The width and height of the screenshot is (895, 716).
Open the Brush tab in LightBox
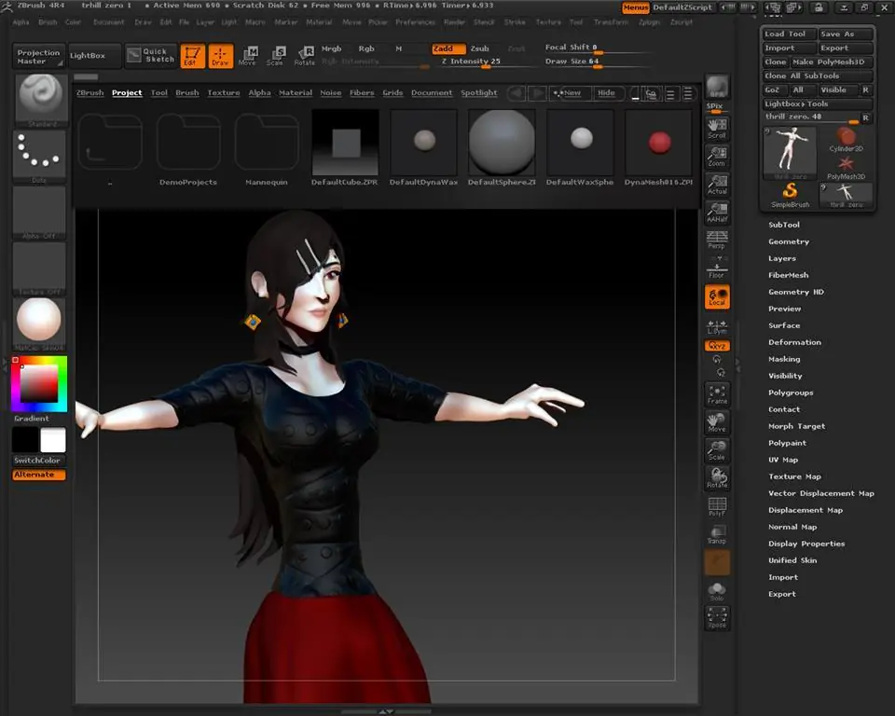coord(187,92)
